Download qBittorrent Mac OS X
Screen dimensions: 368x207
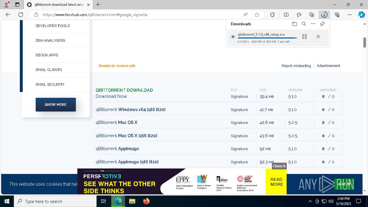click(x=116, y=122)
